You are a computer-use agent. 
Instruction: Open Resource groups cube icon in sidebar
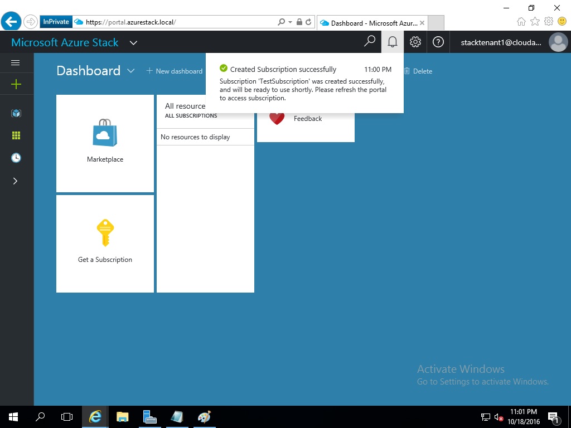click(x=16, y=113)
